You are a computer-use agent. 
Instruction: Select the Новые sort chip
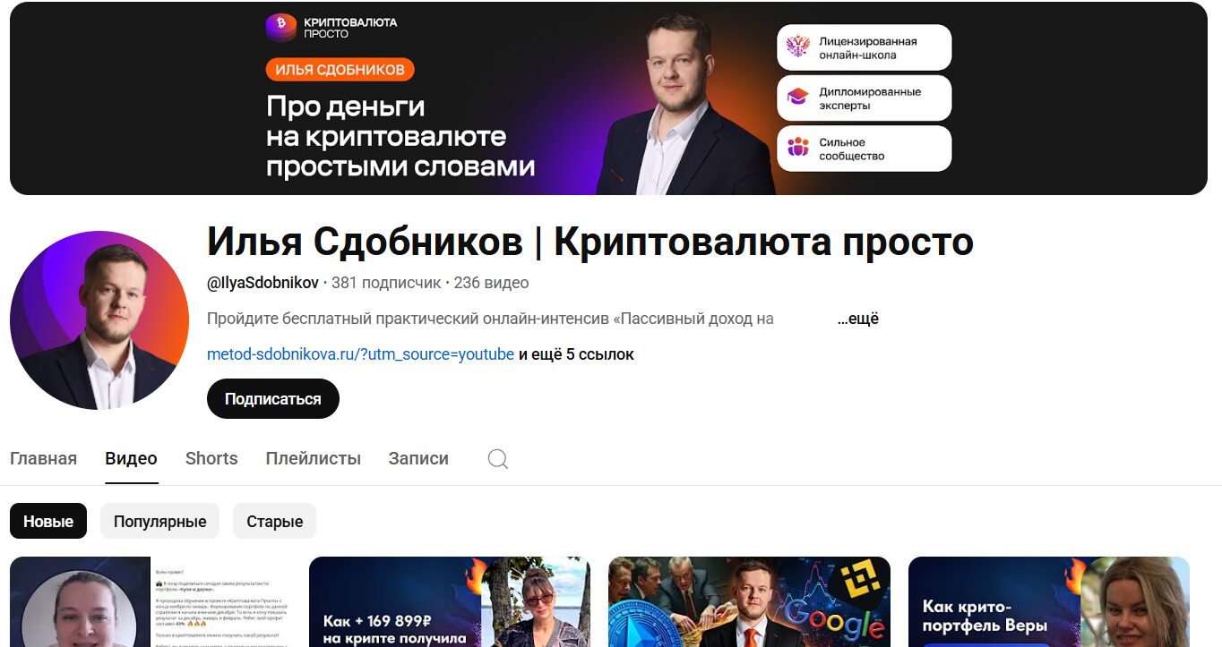(48, 521)
